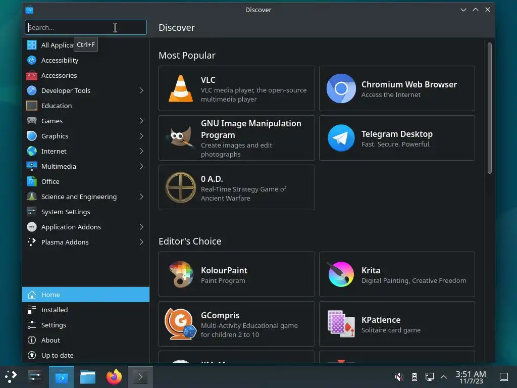This screenshot has width=517, height=388.
Task: Expand Science and Engineering subcategories arrow
Action: point(141,197)
